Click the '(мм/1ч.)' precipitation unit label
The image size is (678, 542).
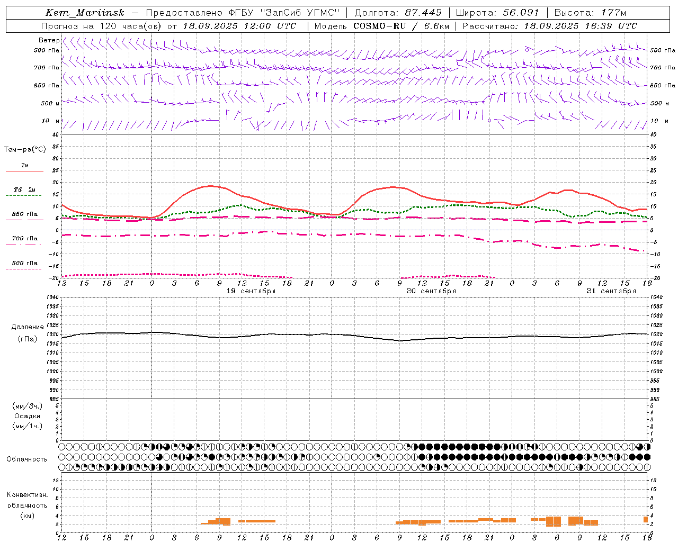coord(28,426)
